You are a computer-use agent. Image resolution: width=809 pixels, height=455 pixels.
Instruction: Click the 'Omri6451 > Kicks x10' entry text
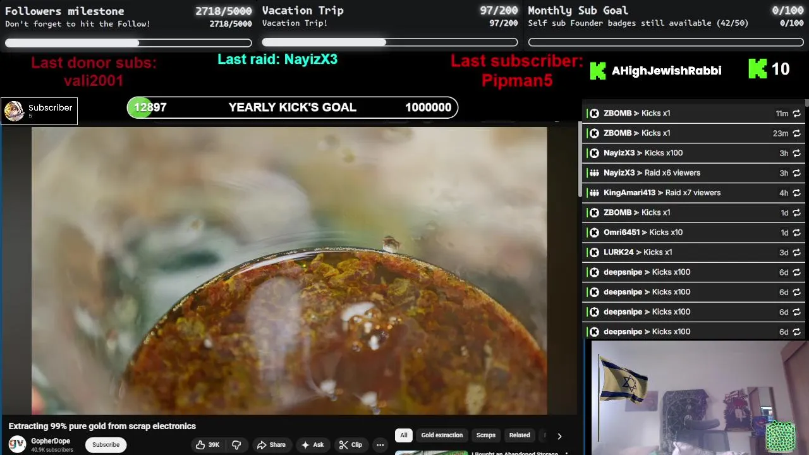pos(643,233)
